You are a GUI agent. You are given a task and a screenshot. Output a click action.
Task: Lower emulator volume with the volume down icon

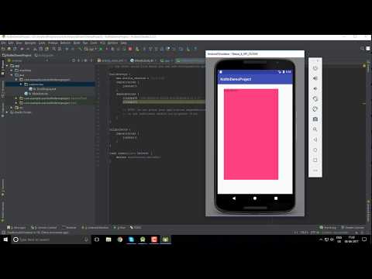[315, 88]
